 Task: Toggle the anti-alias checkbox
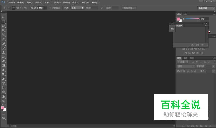point(50,8)
